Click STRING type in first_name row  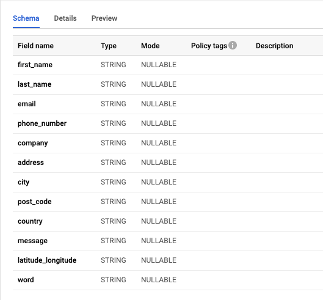(x=114, y=65)
